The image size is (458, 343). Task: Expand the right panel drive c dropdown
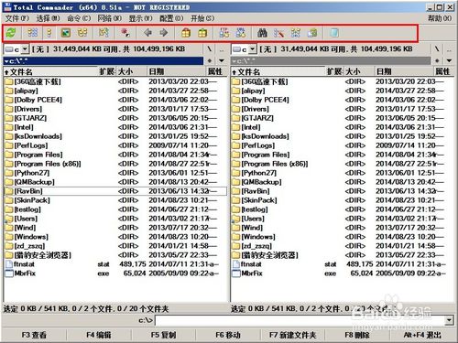click(253, 48)
